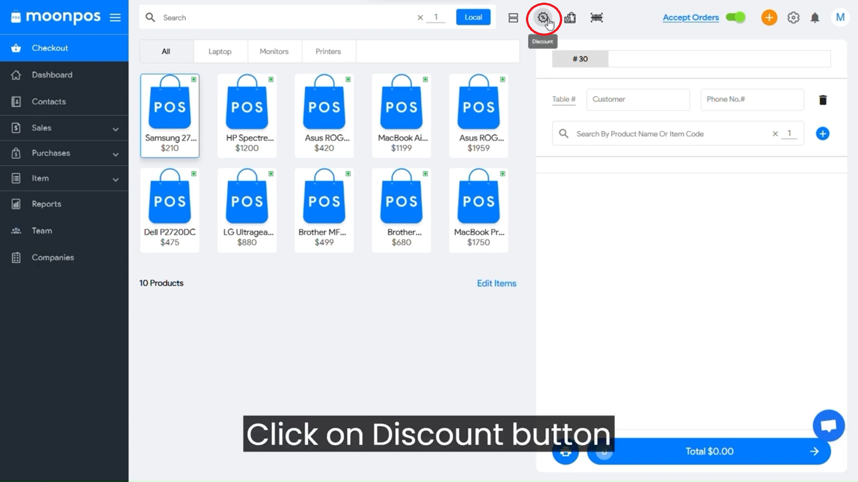Click the shopping bag orders icon
This screenshot has width=858, height=482.
(570, 18)
